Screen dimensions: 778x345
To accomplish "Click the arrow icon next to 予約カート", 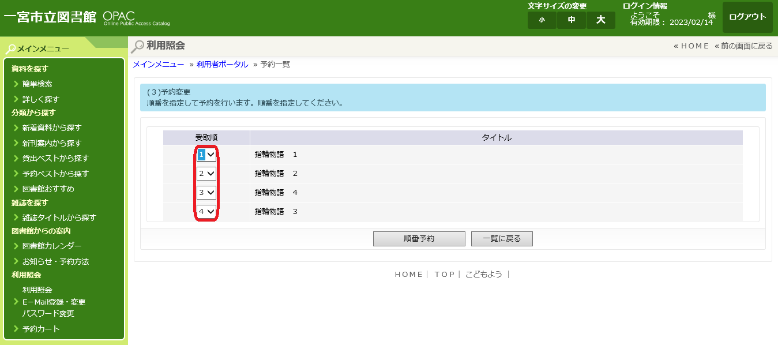I will (16, 329).
